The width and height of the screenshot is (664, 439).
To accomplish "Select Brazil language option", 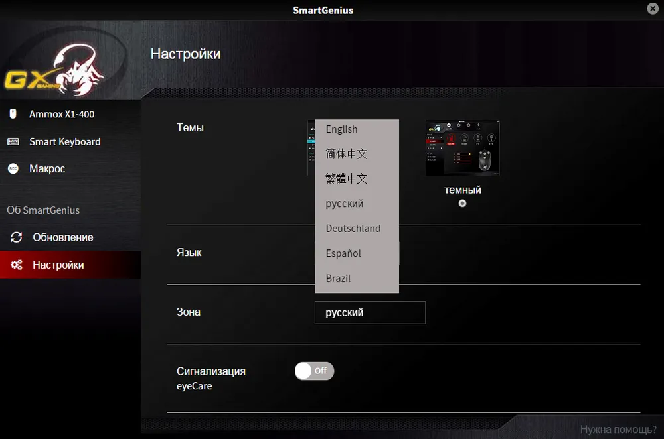I will 357,279.
